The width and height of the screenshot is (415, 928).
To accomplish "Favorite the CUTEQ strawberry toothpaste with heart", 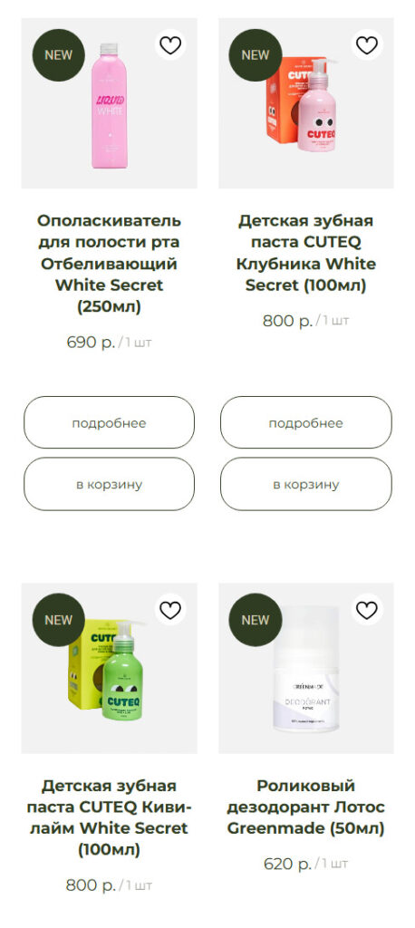I will point(366,45).
